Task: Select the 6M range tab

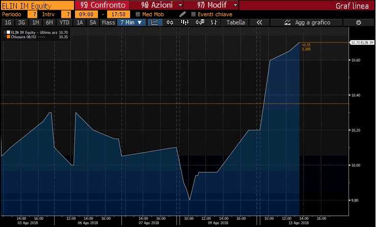Action: 49,22
